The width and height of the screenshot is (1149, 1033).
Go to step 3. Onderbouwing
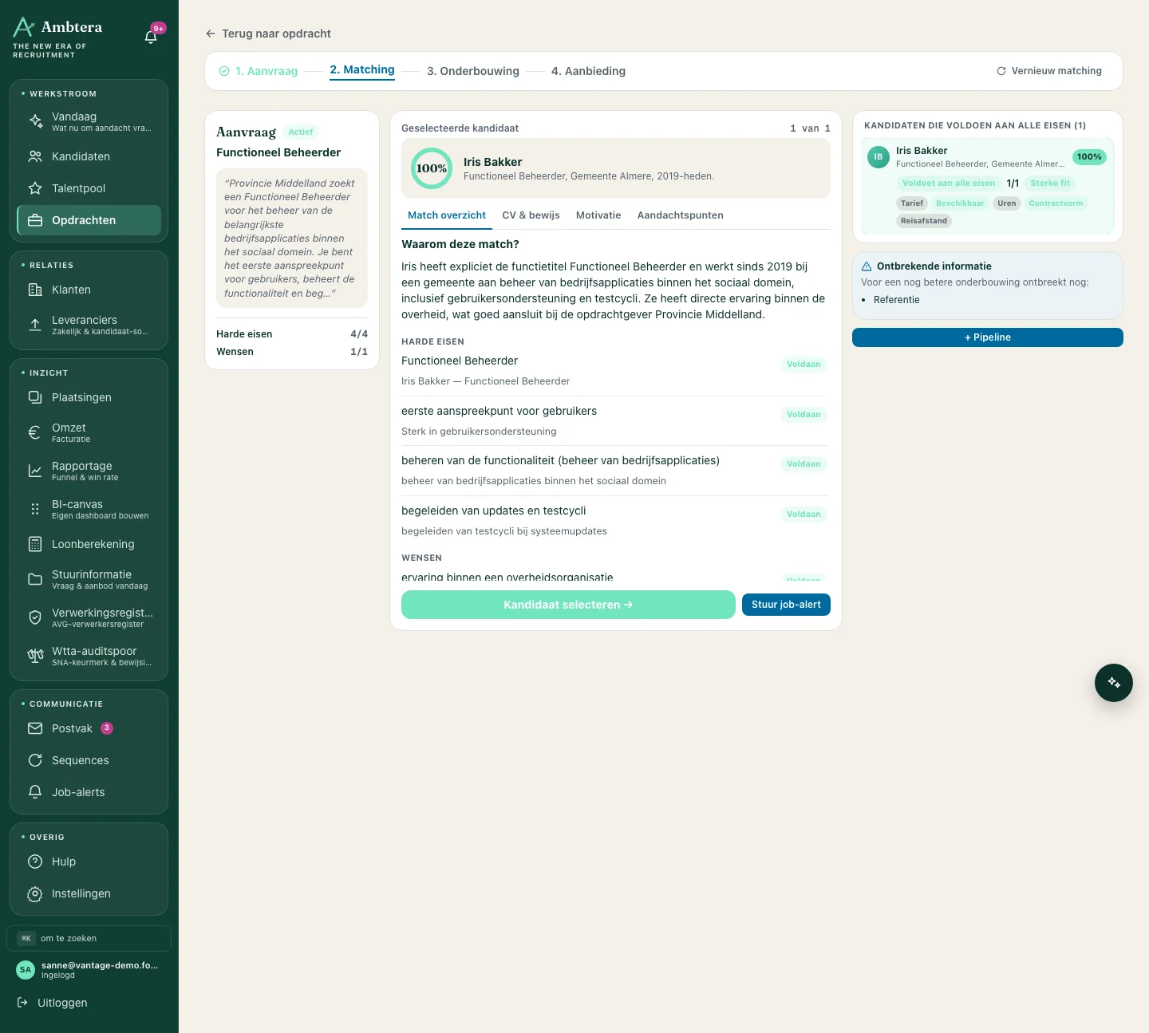pos(473,71)
